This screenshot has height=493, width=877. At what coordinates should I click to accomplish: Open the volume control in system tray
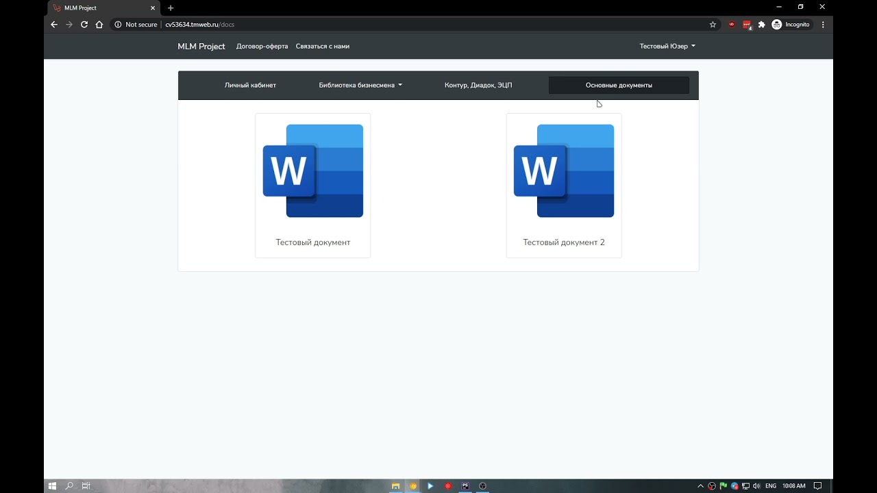click(x=756, y=486)
